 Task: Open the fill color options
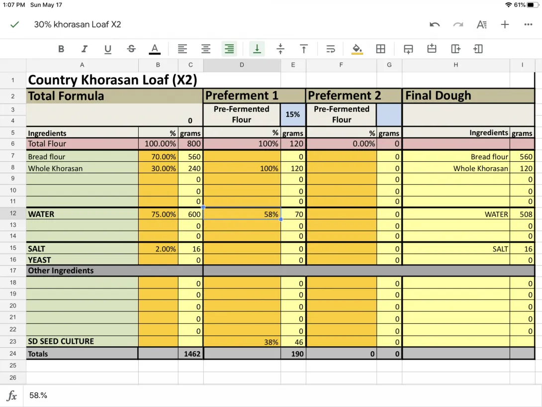coord(357,49)
